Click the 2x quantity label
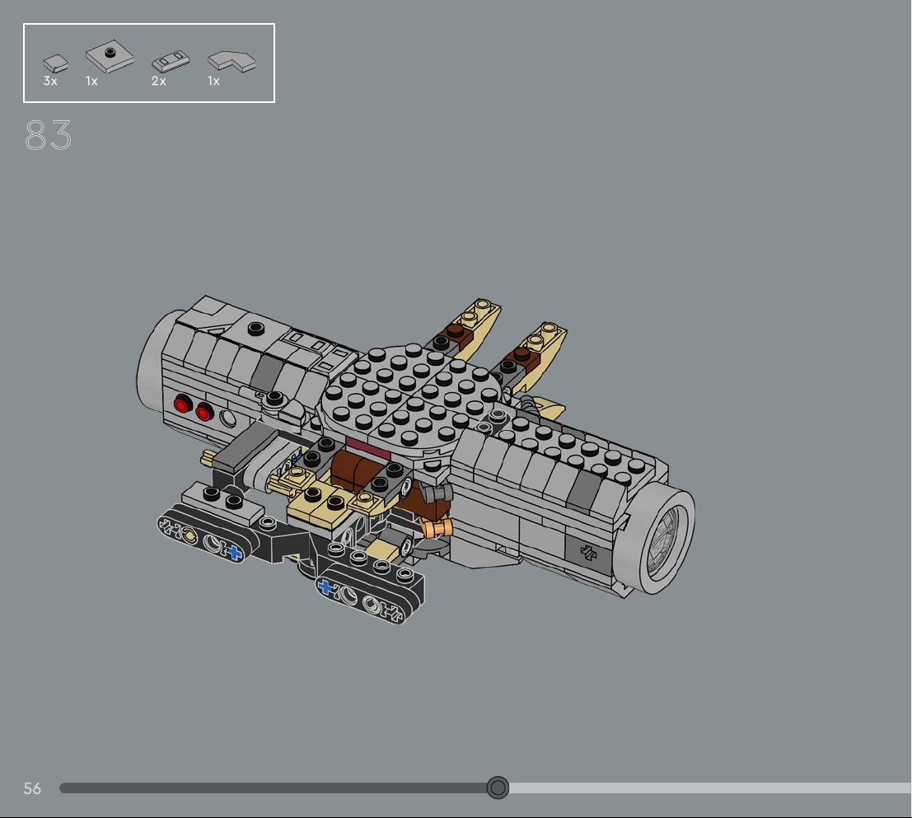Image resolution: width=912 pixels, height=818 pixels. coord(159,82)
